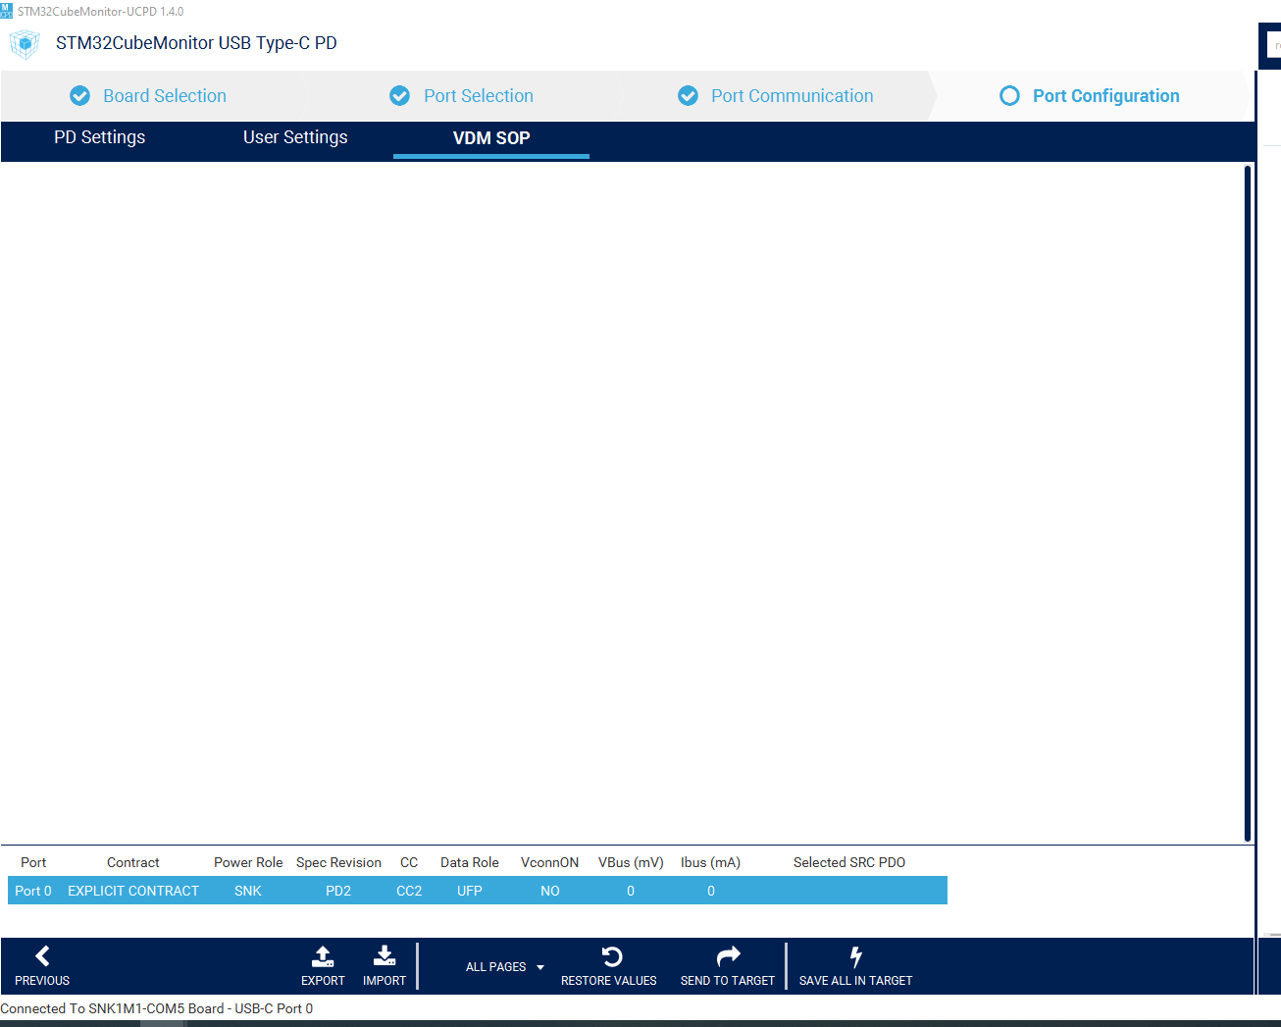Open the ALL PAGES dropdown

click(497, 966)
